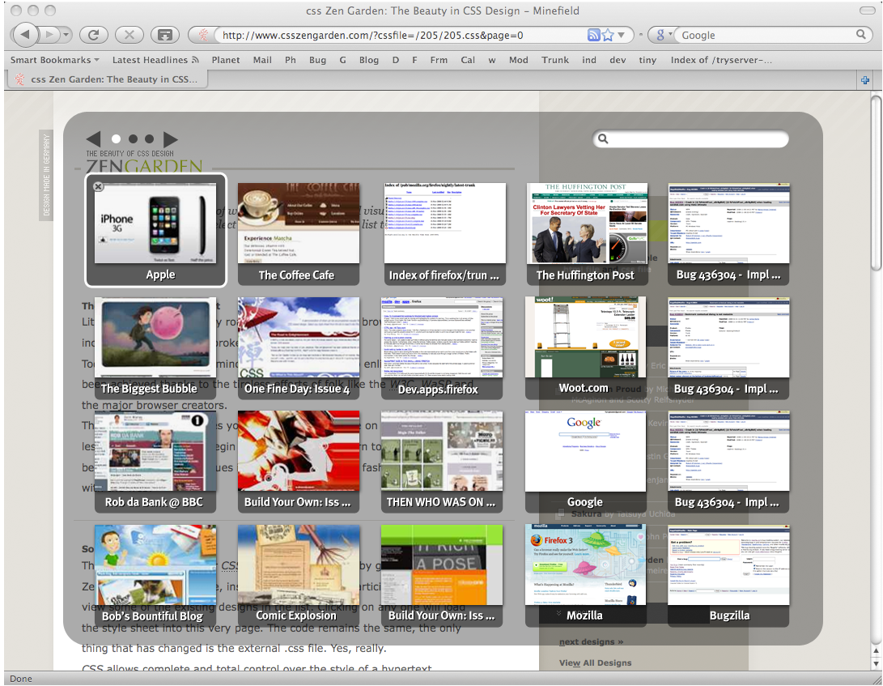Open the Index of /tryserver bookmark
Screen dimensions: 883x686
721,60
